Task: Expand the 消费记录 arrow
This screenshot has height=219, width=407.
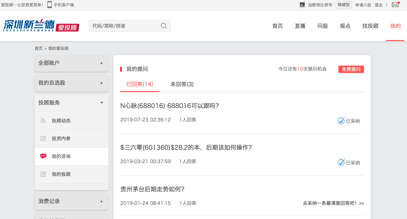Action: pyautogui.click(x=101, y=201)
